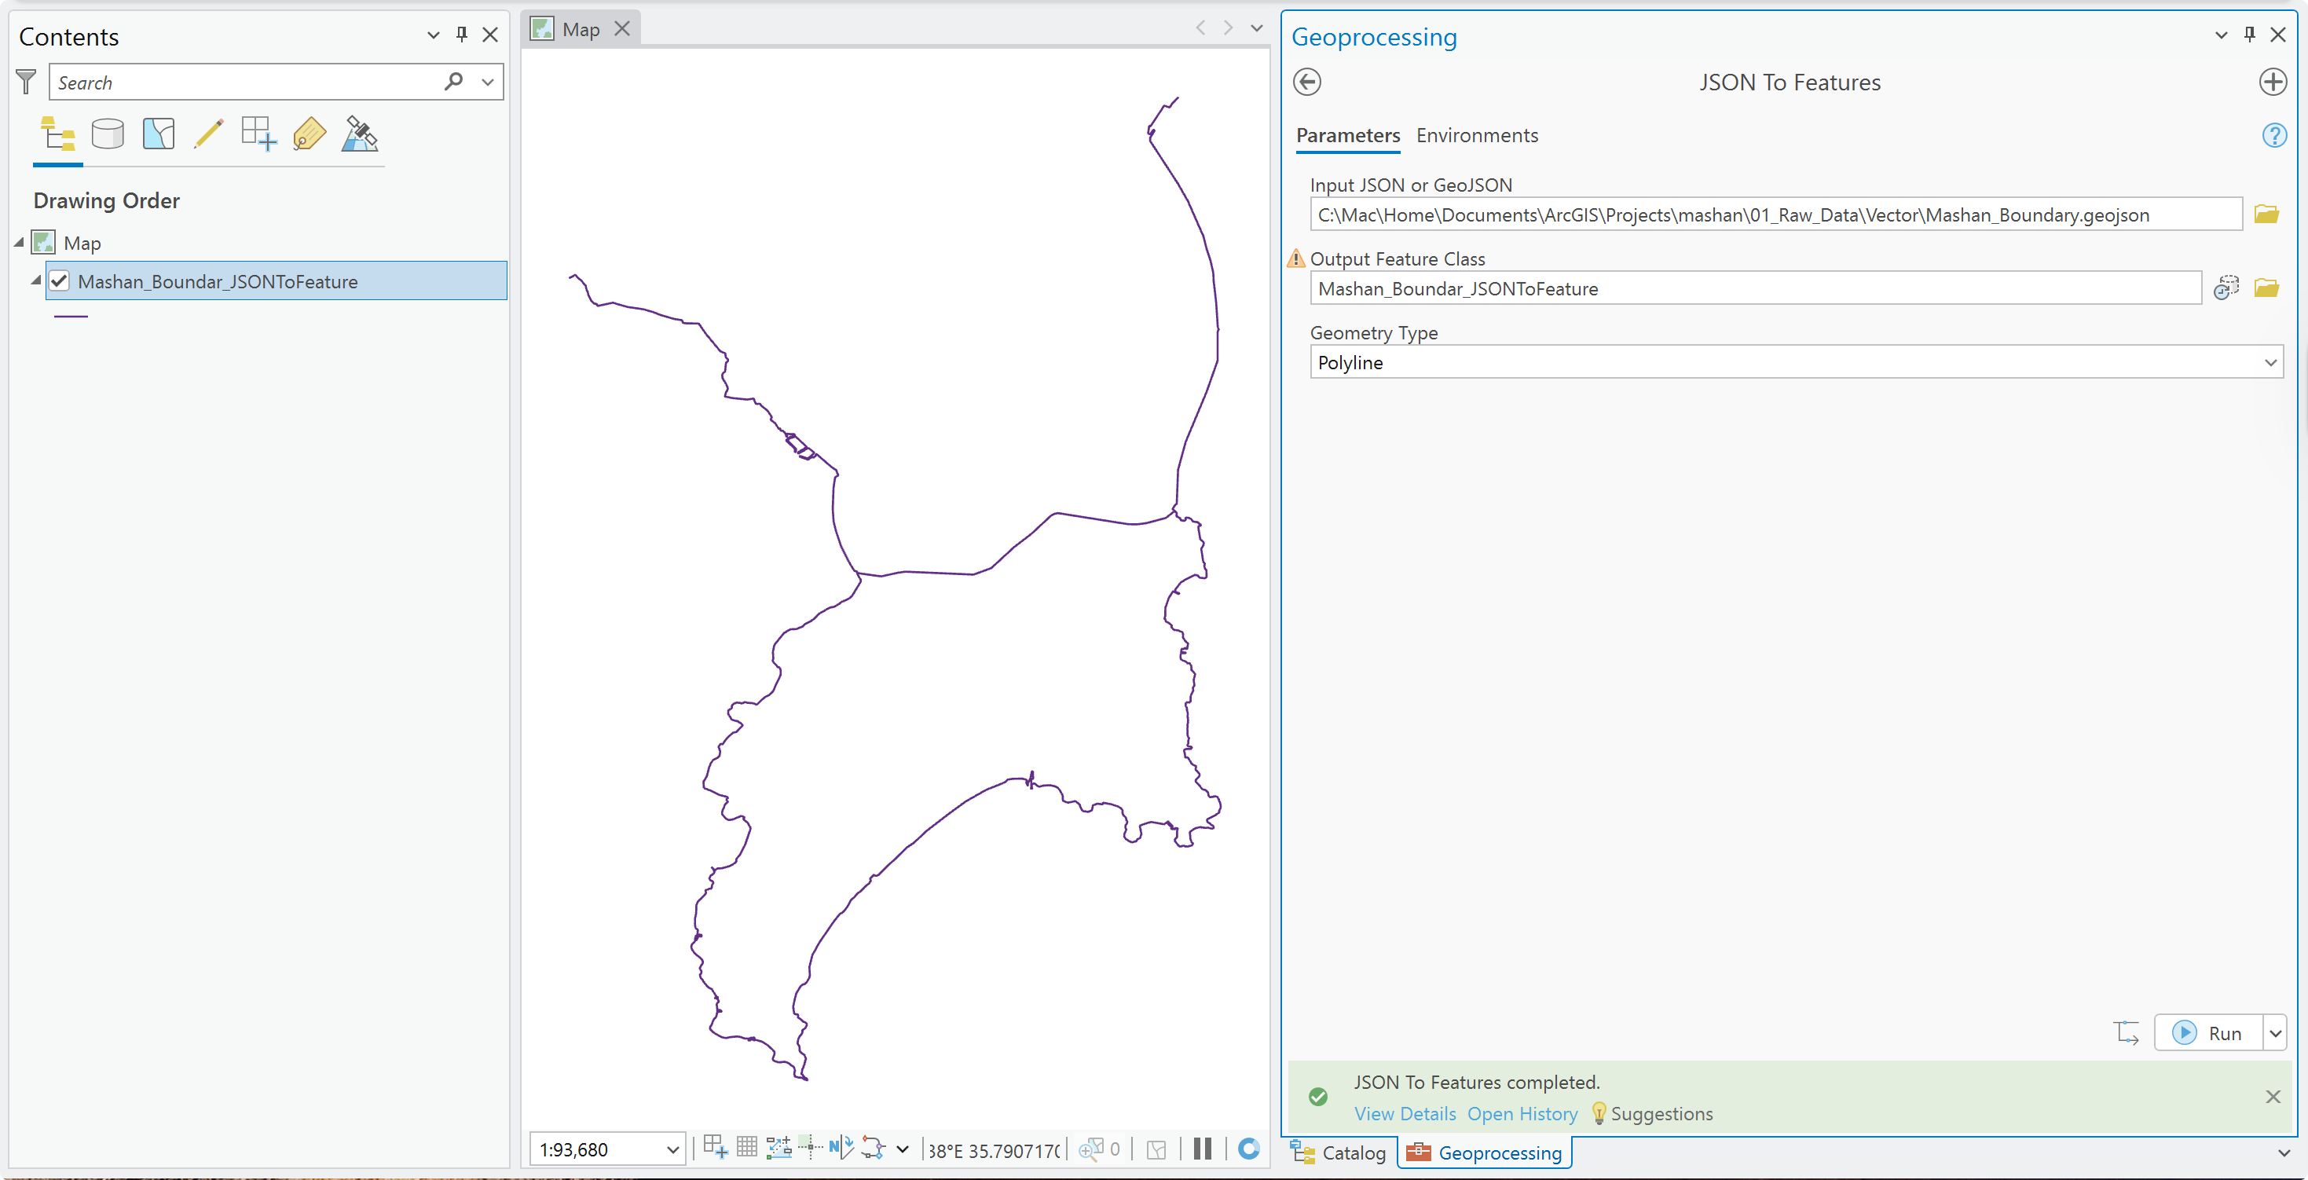Screen dimensions: 2308x1180
Task: Select List By Selection icon
Action: pos(159,134)
